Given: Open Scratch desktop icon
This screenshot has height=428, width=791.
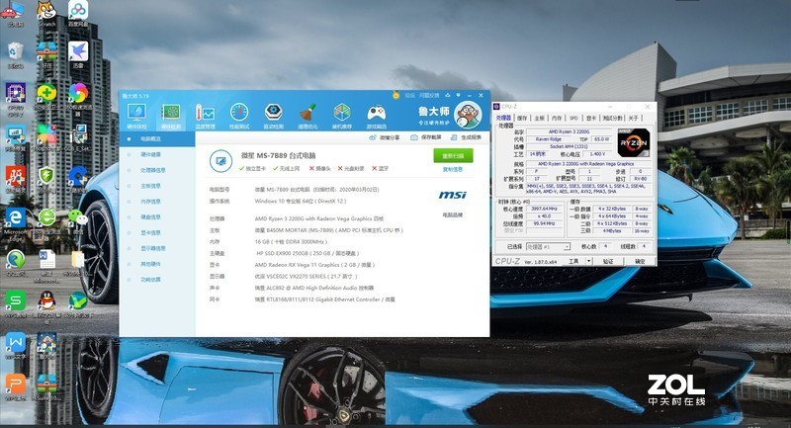Looking at the screenshot, I should point(46,14).
